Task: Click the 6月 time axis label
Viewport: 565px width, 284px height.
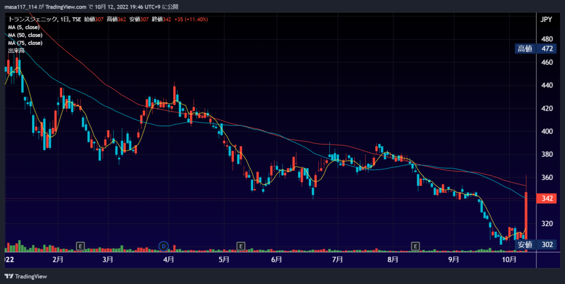Action: pyautogui.click(x=276, y=260)
